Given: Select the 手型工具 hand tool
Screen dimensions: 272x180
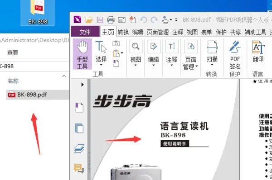Looking at the screenshot, I should tap(82, 54).
